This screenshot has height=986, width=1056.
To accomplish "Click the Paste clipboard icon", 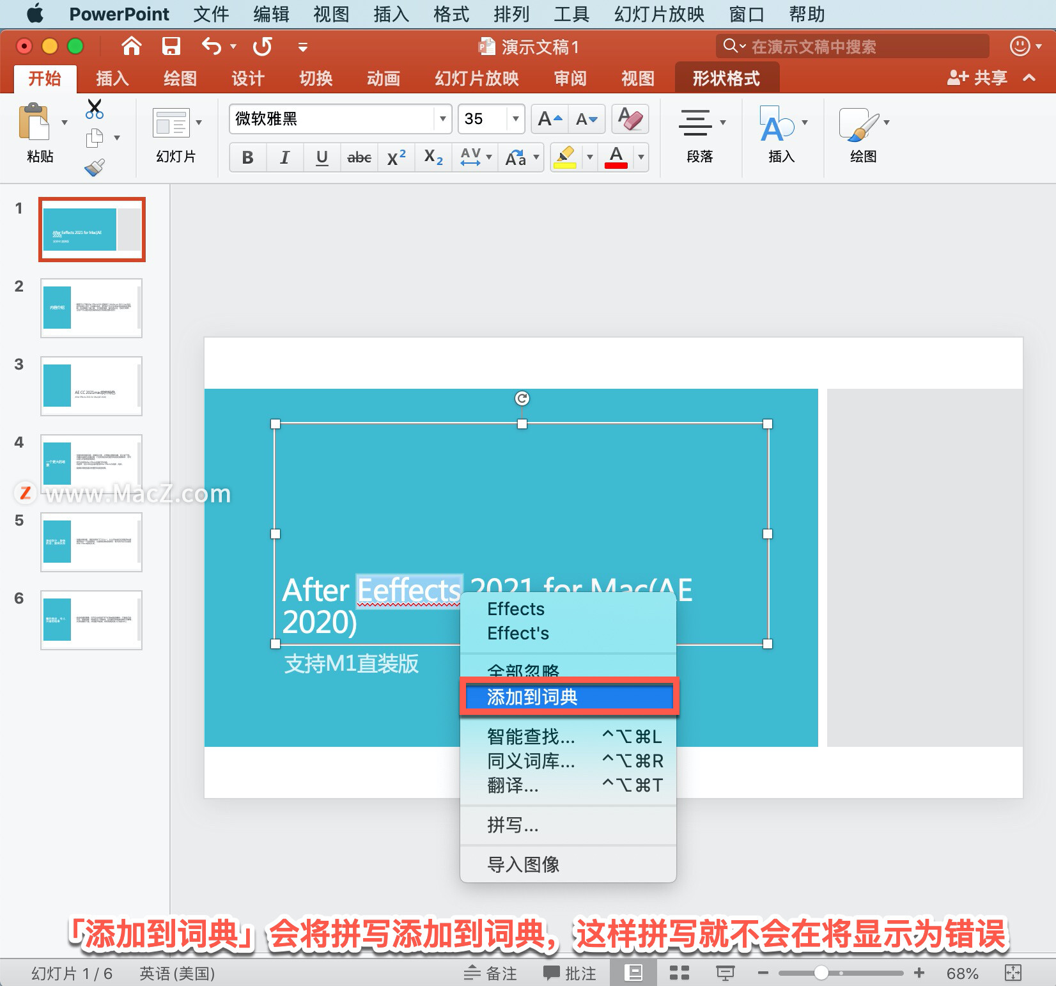I will click(x=35, y=121).
